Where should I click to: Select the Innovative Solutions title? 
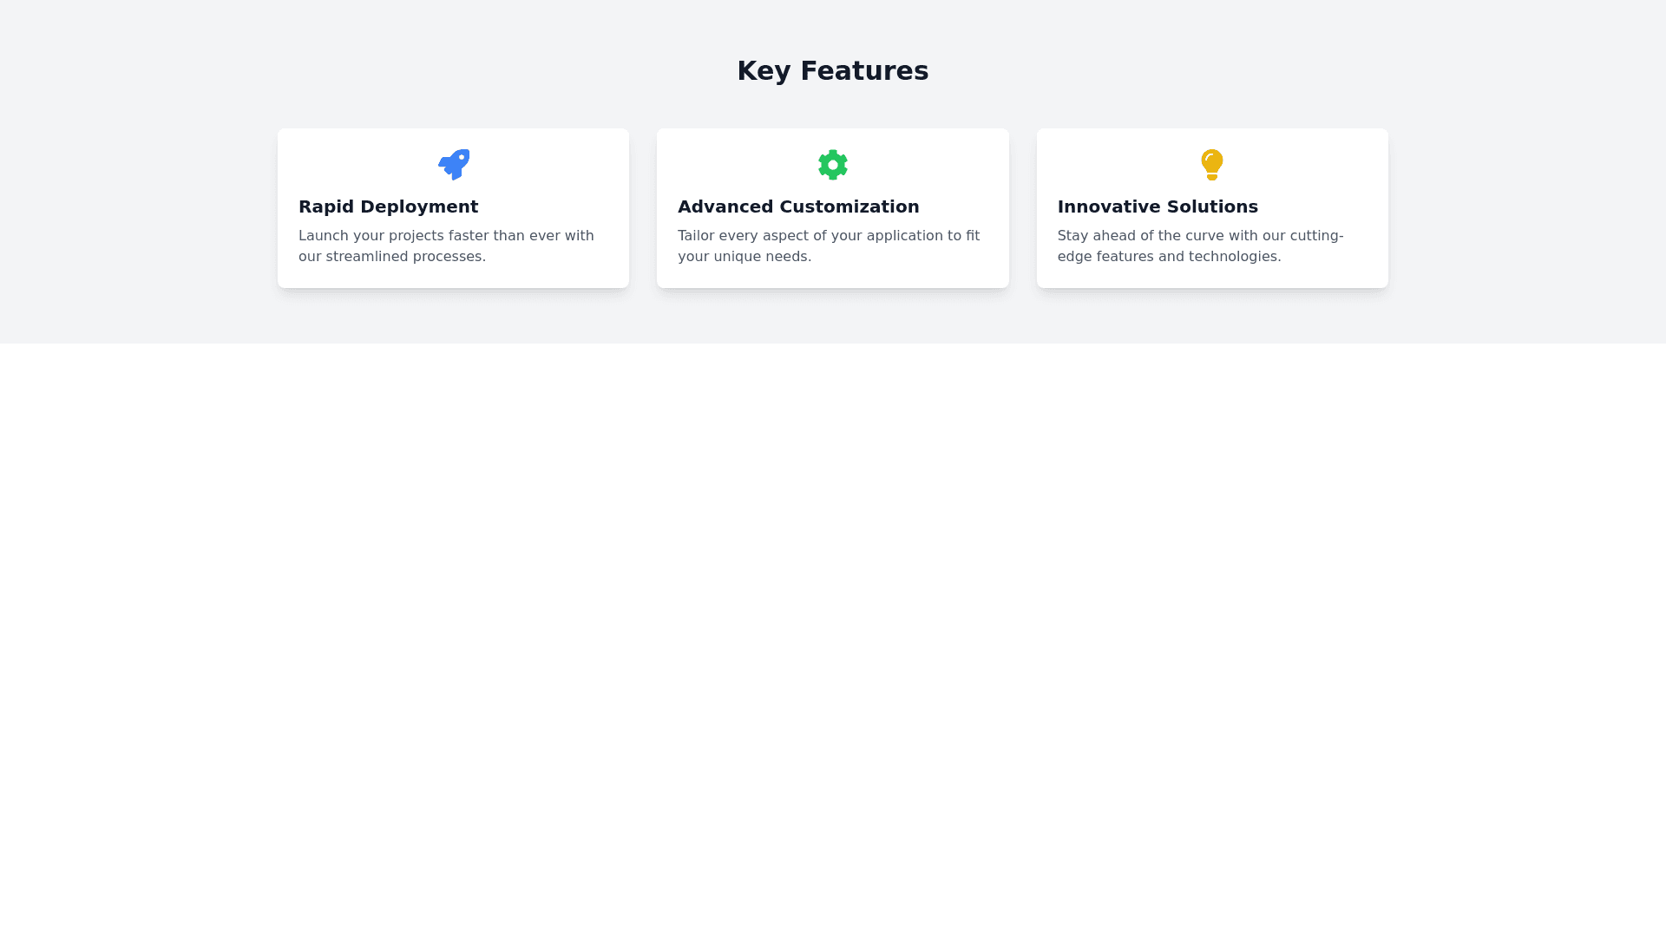click(x=1158, y=206)
